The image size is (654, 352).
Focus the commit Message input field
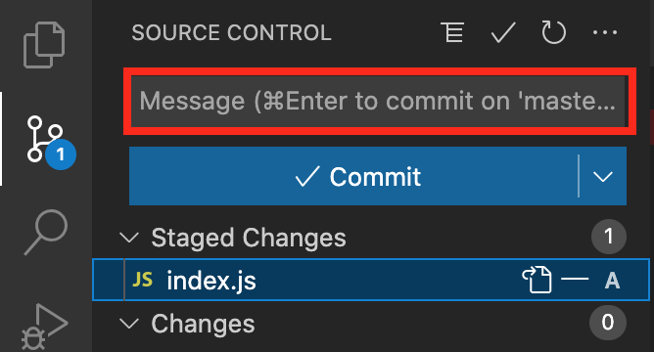click(x=378, y=102)
